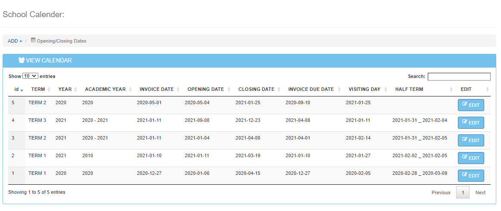Open Opening/Closing Dates breadcrumb item
This screenshot has width=501, height=211.
click(x=61, y=41)
